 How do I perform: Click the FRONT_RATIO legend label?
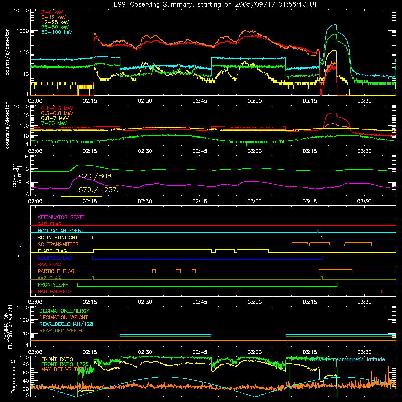coord(57,359)
